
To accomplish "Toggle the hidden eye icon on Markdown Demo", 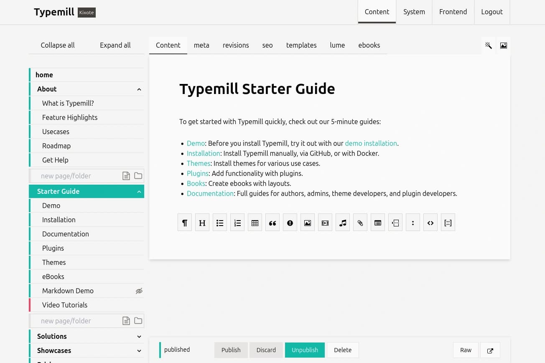I will 139,291.
